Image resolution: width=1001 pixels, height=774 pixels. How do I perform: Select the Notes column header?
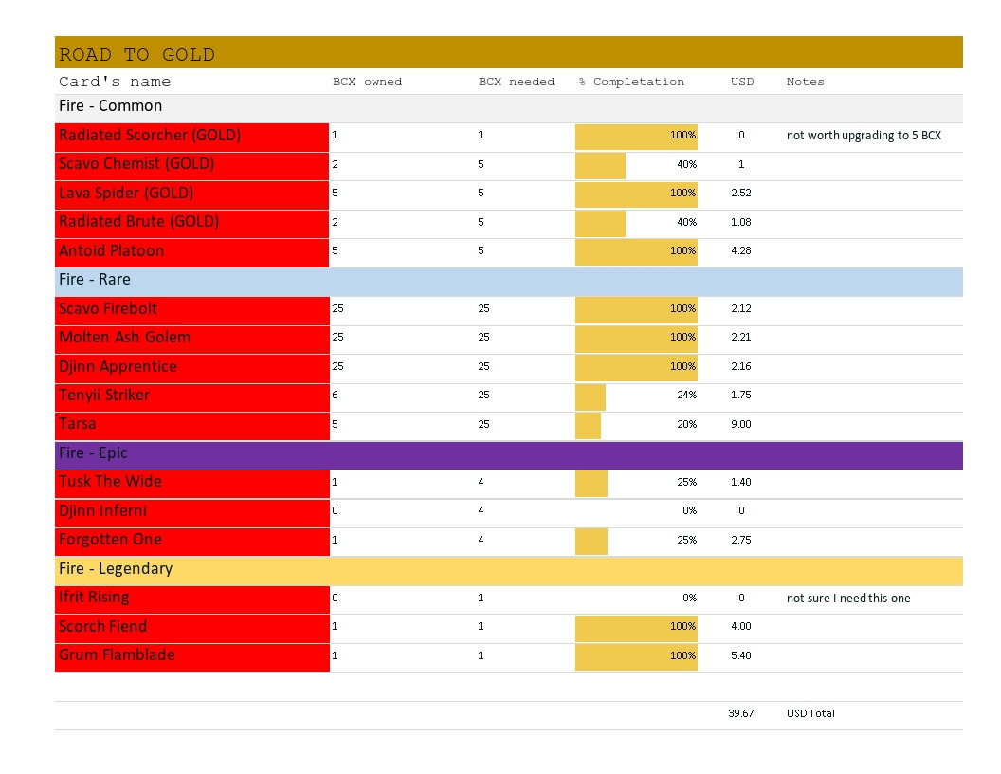tap(805, 82)
